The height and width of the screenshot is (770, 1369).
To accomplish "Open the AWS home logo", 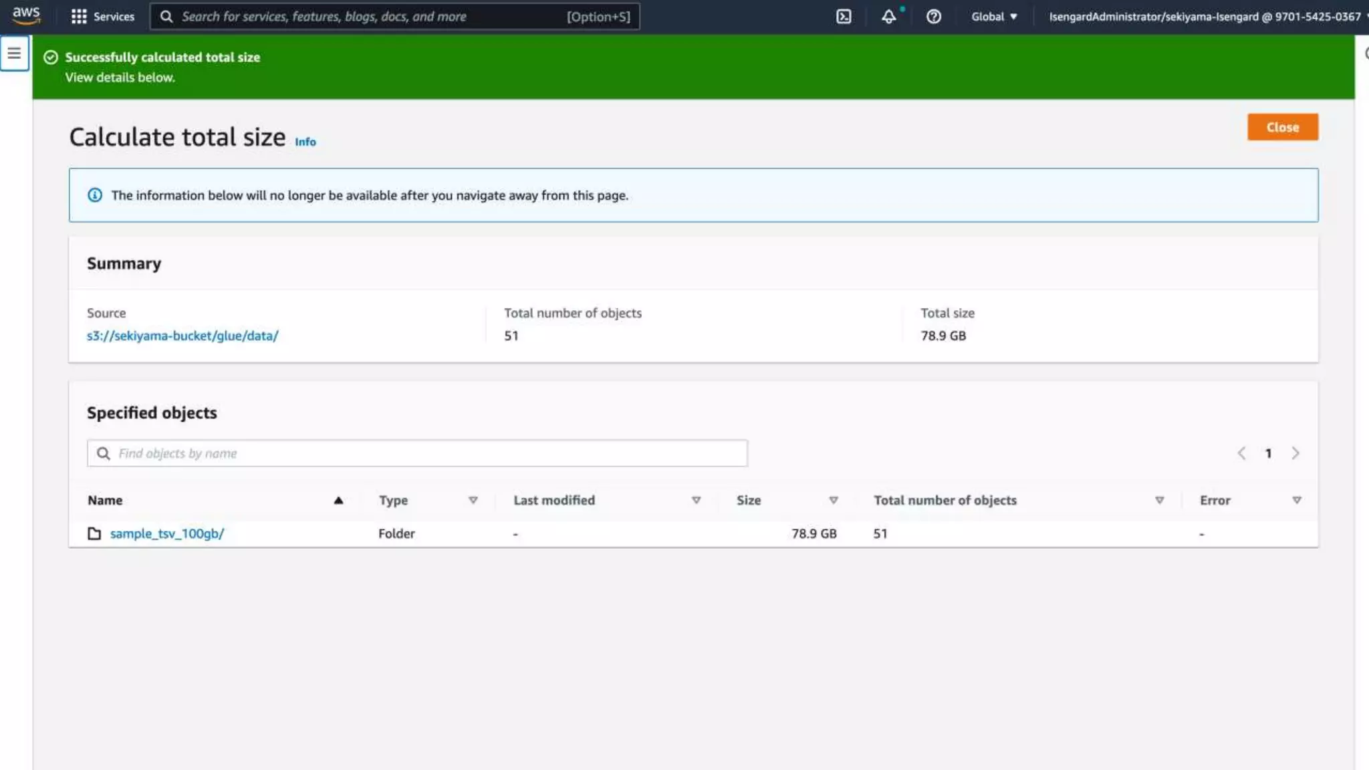I will pos(26,15).
